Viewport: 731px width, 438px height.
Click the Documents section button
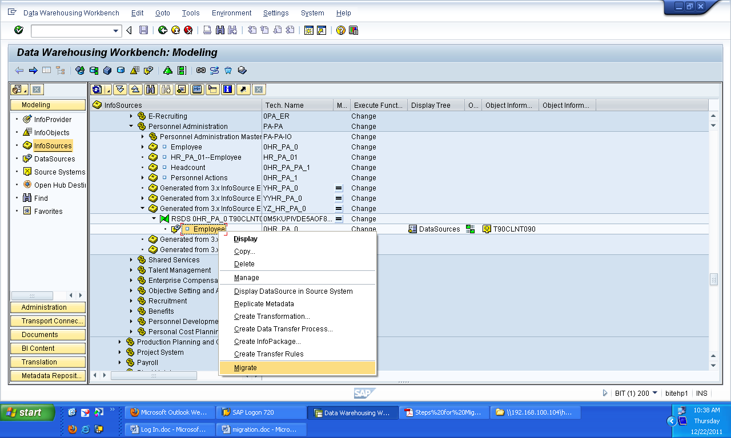tap(48, 335)
